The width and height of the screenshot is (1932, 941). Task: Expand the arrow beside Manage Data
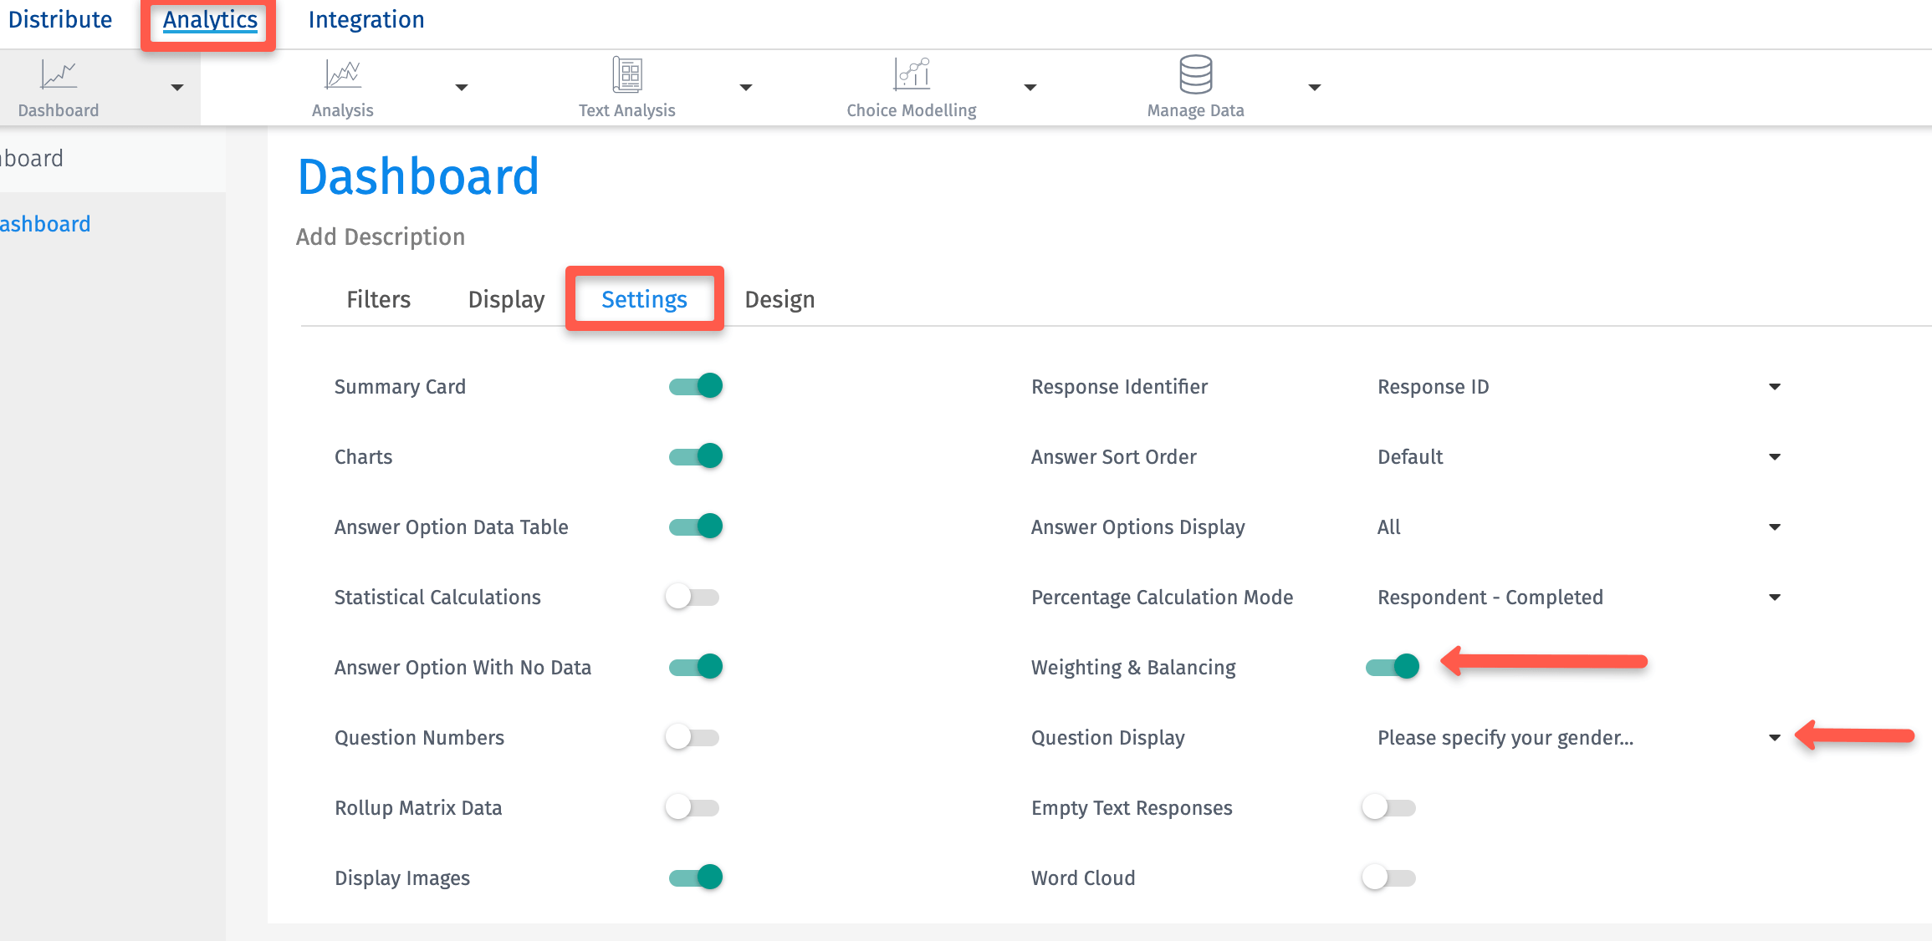point(1314,88)
